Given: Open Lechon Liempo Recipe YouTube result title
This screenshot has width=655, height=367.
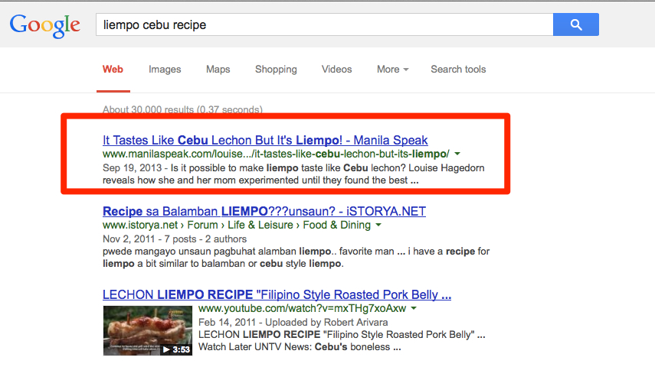Looking at the screenshot, I should point(277,294).
